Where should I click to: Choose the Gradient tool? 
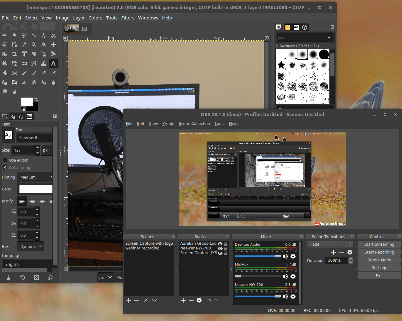14,73
